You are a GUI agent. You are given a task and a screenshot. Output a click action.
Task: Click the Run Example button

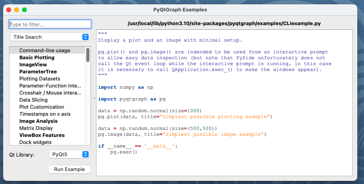[x=69, y=169]
